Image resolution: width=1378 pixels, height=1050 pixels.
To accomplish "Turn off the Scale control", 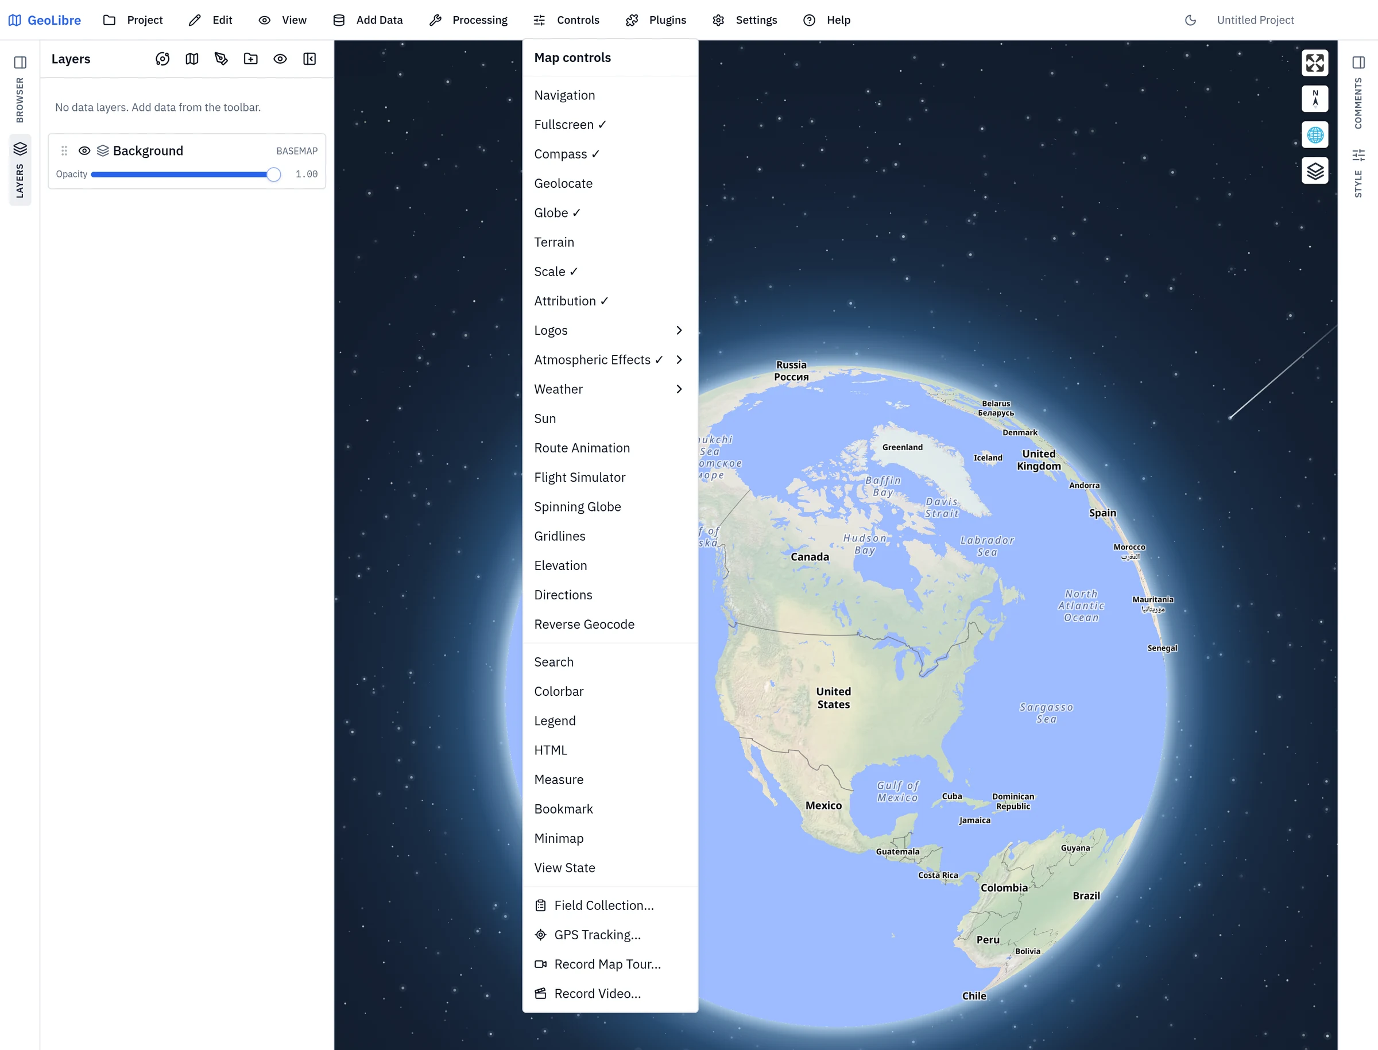I will (x=610, y=271).
